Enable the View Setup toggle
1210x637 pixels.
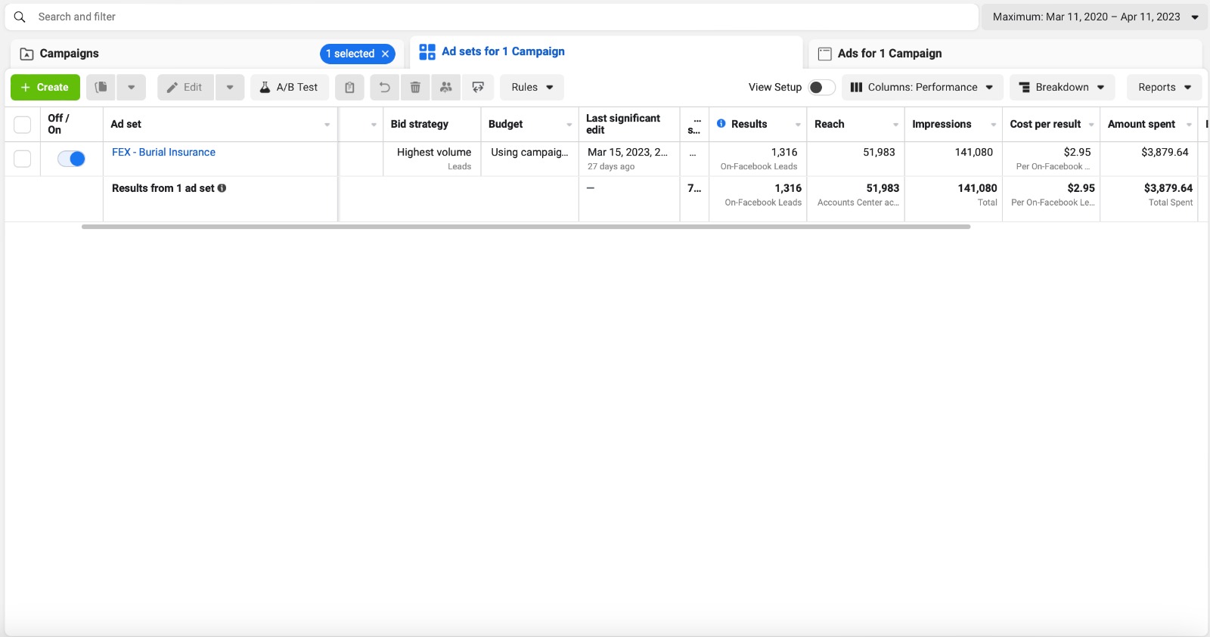(x=821, y=87)
